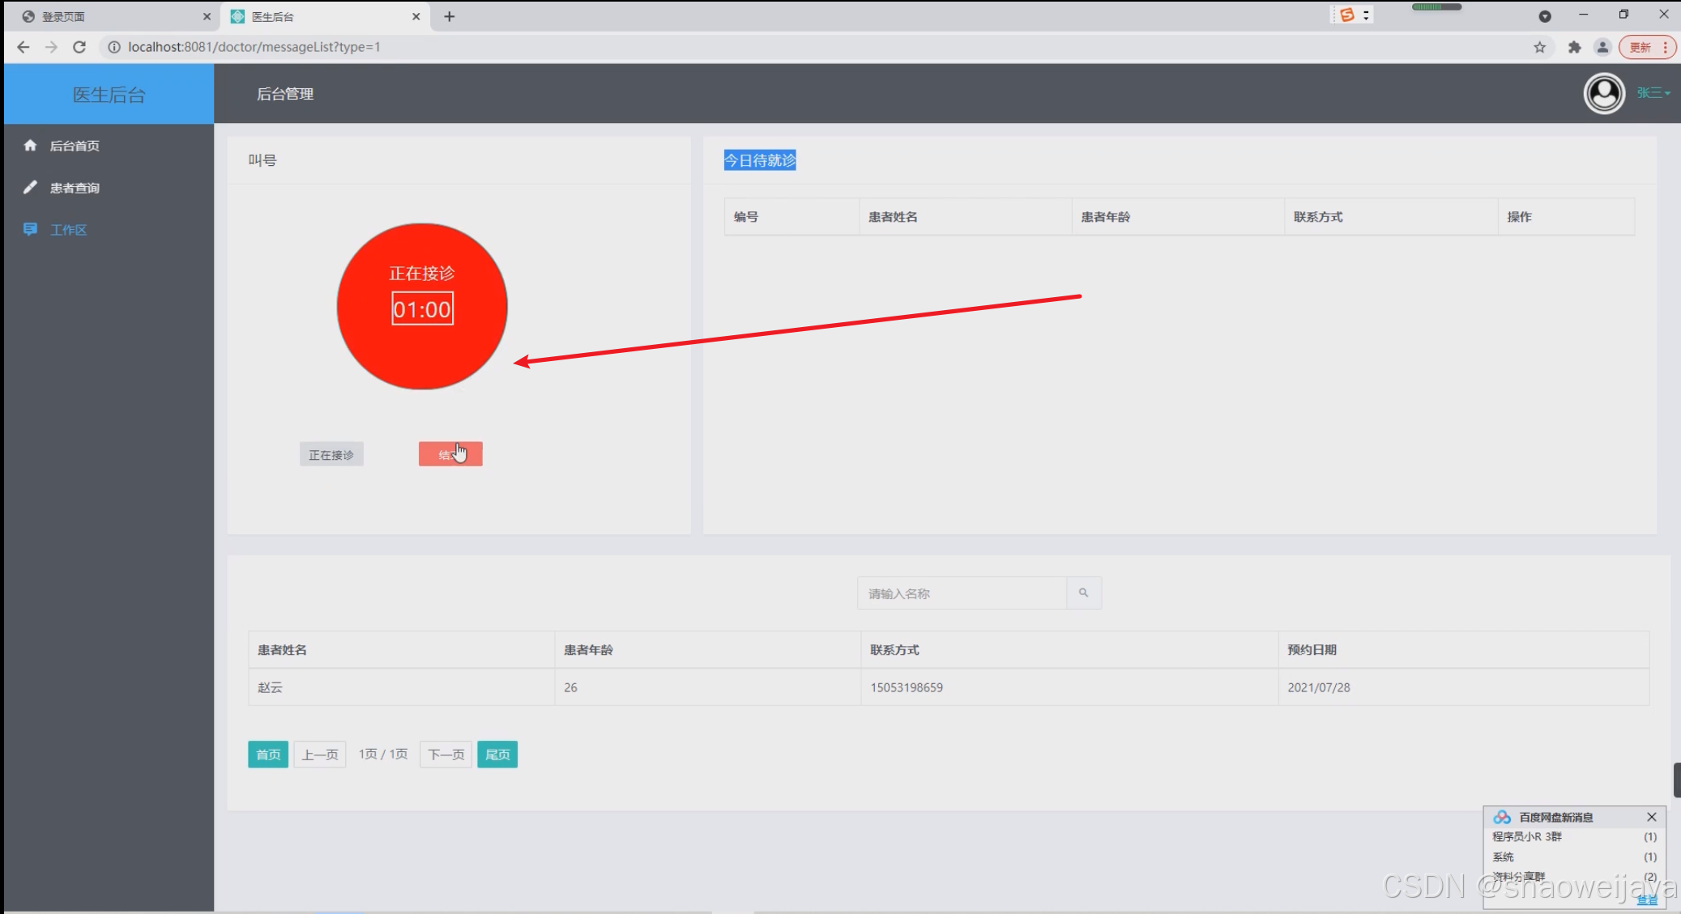The width and height of the screenshot is (1681, 914).
Task: Click the search magnifier icon
Action: tap(1083, 593)
